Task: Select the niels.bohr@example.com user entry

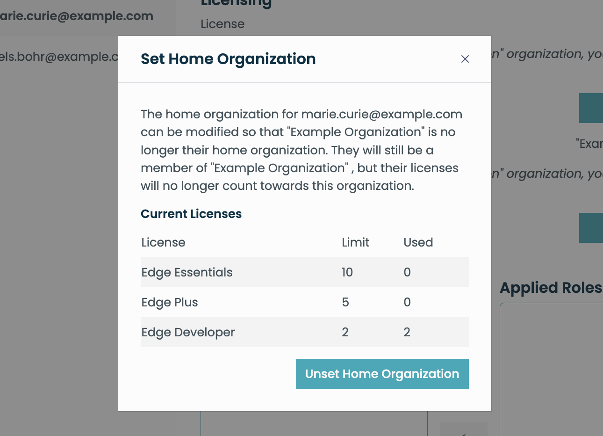Action: 59,57
